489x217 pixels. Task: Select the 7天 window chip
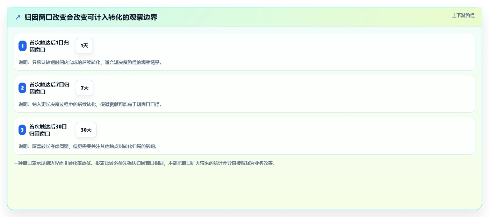click(85, 88)
